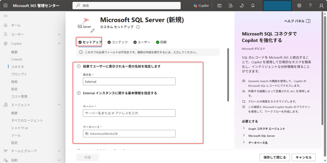Open notifications bell icon

(x=253, y=5)
